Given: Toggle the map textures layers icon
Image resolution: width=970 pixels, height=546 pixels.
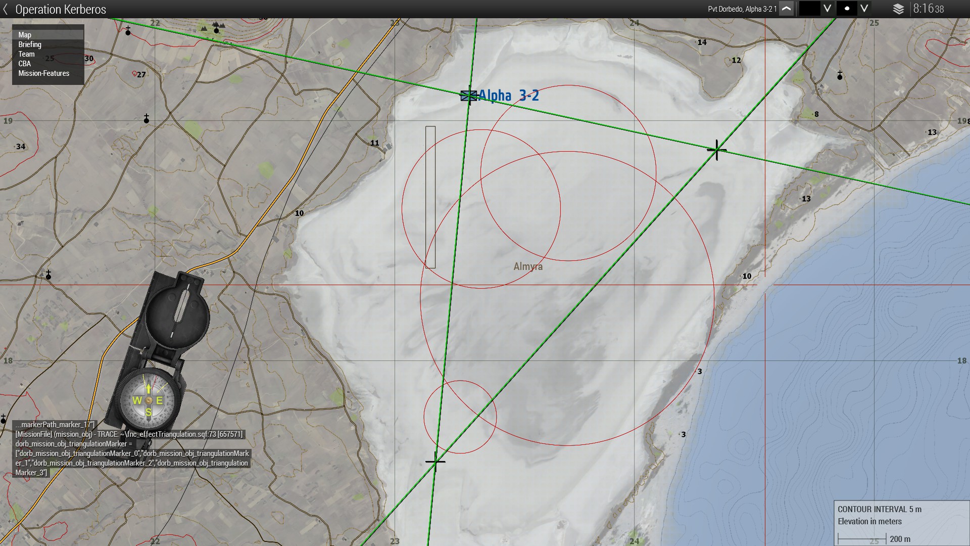Looking at the screenshot, I should click(898, 9).
